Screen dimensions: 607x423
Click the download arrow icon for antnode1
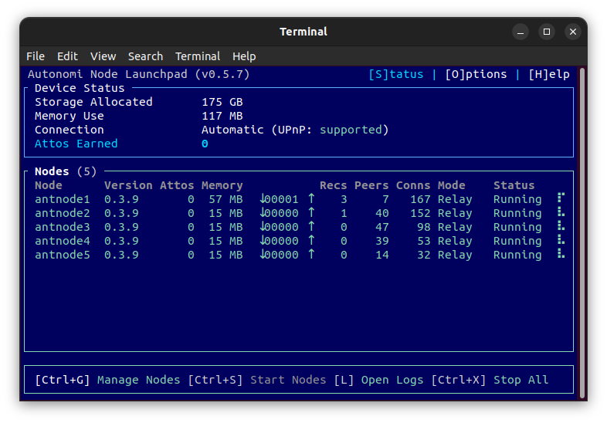(x=263, y=199)
